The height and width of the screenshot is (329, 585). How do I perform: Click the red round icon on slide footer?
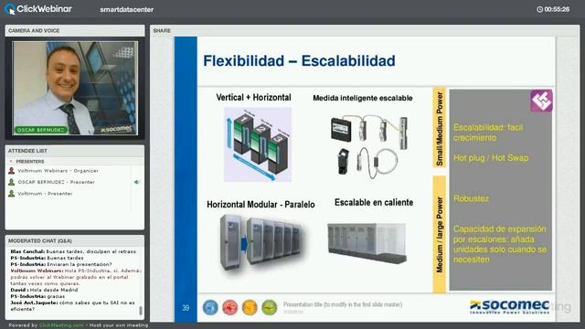click(229, 308)
